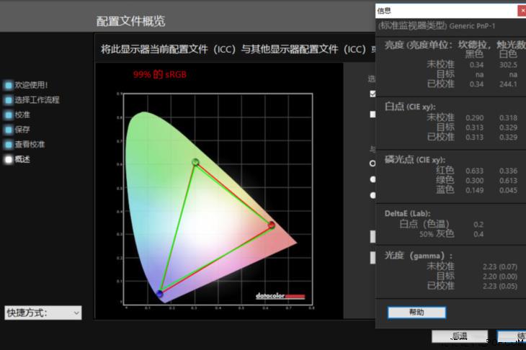Toggle the checked checkbox beside the gamut chart
Viewport: 526px width, 350px height.
pos(373,94)
